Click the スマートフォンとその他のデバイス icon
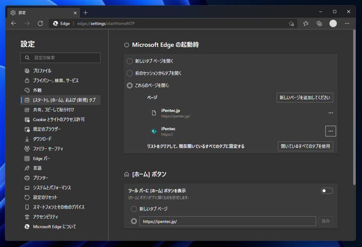The image size is (362, 247). tap(27, 207)
